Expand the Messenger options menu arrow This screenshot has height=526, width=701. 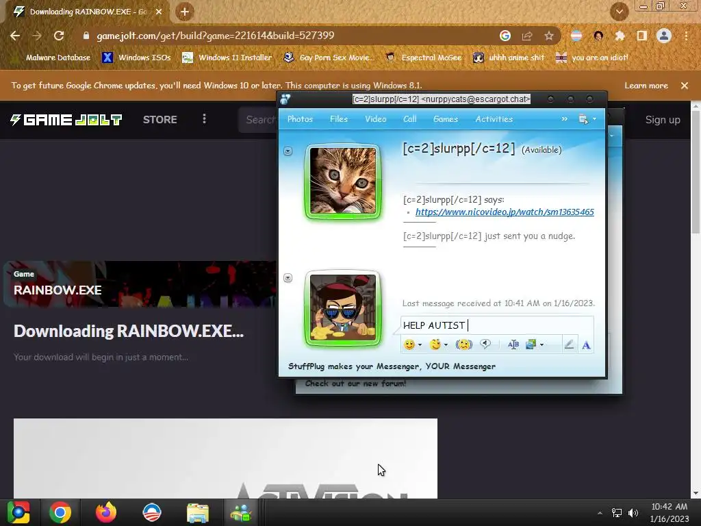coord(595,119)
